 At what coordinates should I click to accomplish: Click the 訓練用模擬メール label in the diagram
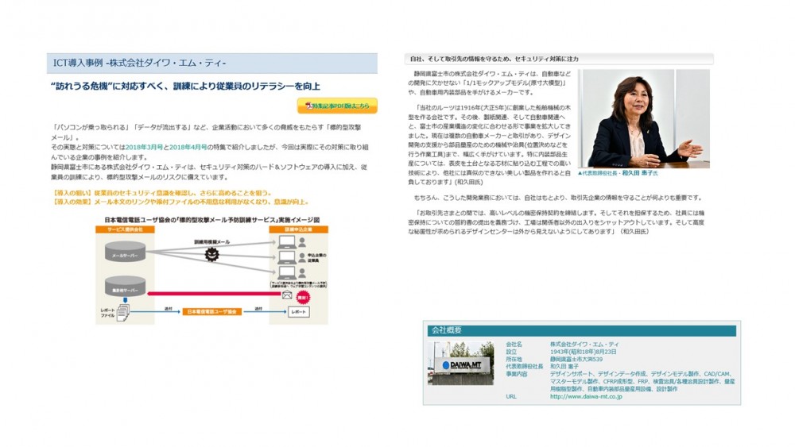pyautogui.click(x=212, y=242)
